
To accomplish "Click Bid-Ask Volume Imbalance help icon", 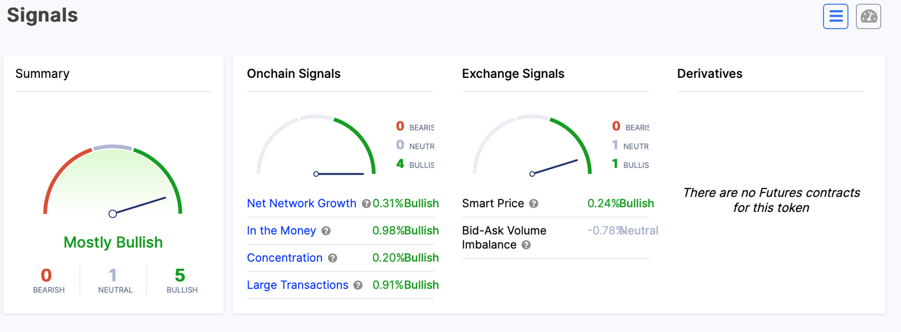I will [x=526, y=245].
